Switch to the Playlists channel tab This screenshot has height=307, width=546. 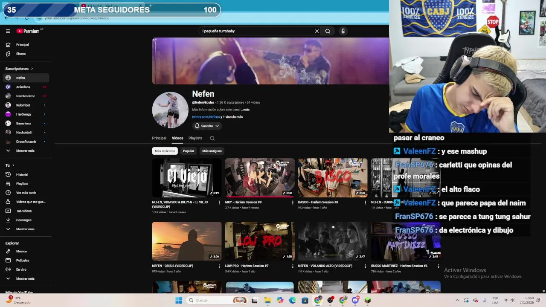coord(195,138)
